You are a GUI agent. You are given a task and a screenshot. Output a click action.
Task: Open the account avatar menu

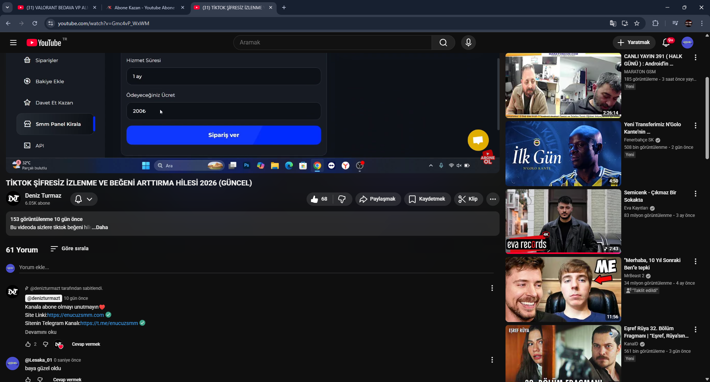point(687,43)
